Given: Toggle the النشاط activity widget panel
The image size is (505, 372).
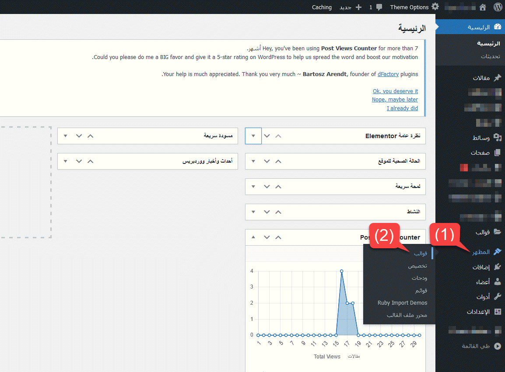Looking at the screenshot, I should point(253,212).
